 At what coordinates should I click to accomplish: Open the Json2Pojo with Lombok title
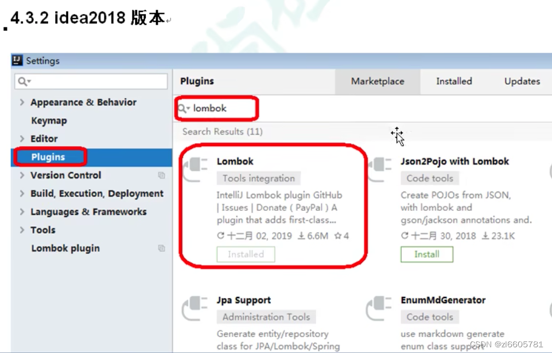coord(454,162)
